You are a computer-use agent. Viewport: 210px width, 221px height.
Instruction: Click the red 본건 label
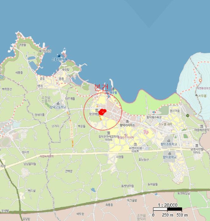(x=101, y=87)
